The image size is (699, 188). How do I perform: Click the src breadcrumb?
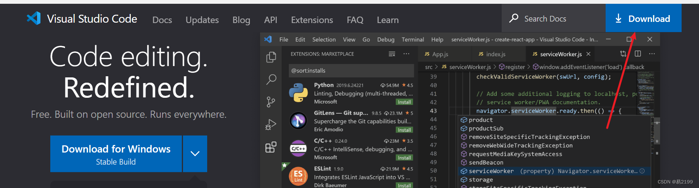[x=429, y=67]
